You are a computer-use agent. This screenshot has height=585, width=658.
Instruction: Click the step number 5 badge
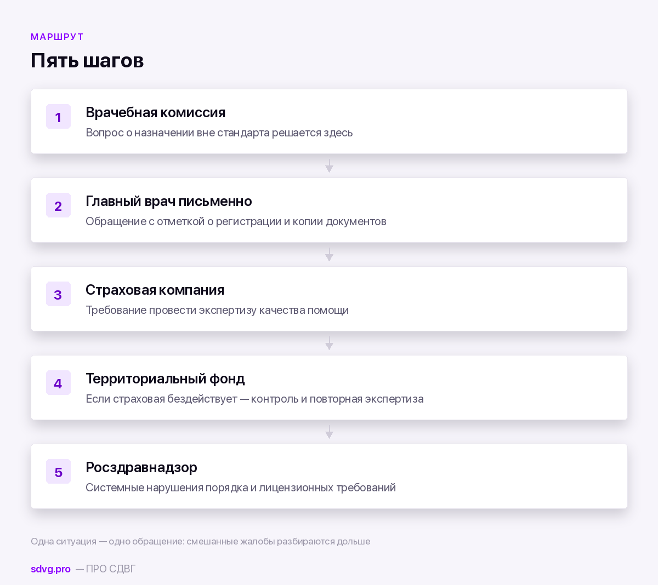click(x=58, y=472)
